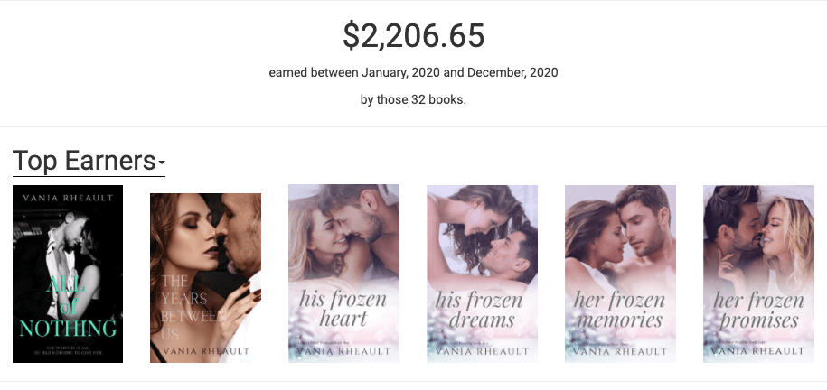Click the "his frozen heart" title lettering

343,309
